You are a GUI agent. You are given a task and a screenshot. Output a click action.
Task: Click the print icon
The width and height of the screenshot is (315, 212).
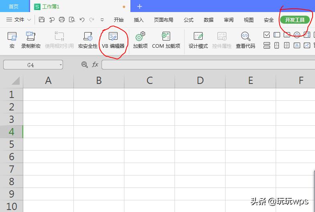coord(62,20)
